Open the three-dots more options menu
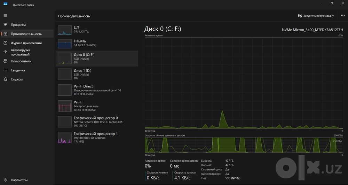This screenshot has height=185, width=348. click(342, 16)
